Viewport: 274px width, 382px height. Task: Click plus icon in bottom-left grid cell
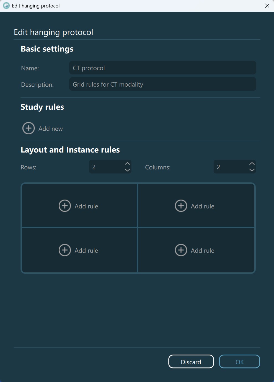[x=65, y=250]
